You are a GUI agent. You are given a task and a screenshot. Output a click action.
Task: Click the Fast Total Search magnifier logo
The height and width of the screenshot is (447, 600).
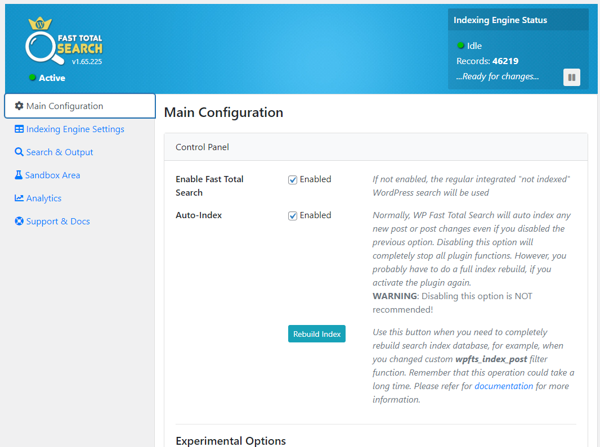(64, 41)
